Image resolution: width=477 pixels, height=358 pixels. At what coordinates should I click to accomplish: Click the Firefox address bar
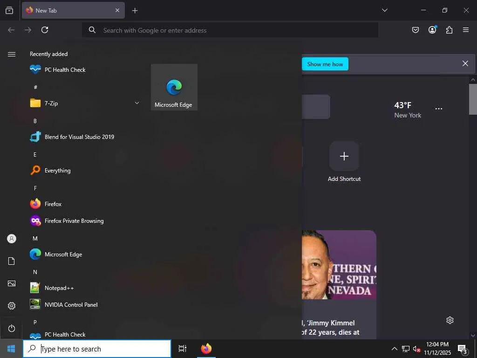[x=230, y=30]
